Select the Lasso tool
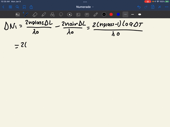Viewport: 170px width, 127px height. [x=61, y=14]
